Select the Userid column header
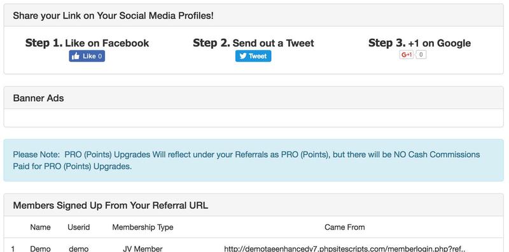The height and width of the screenshot is (252, 509). click(78, 227)
